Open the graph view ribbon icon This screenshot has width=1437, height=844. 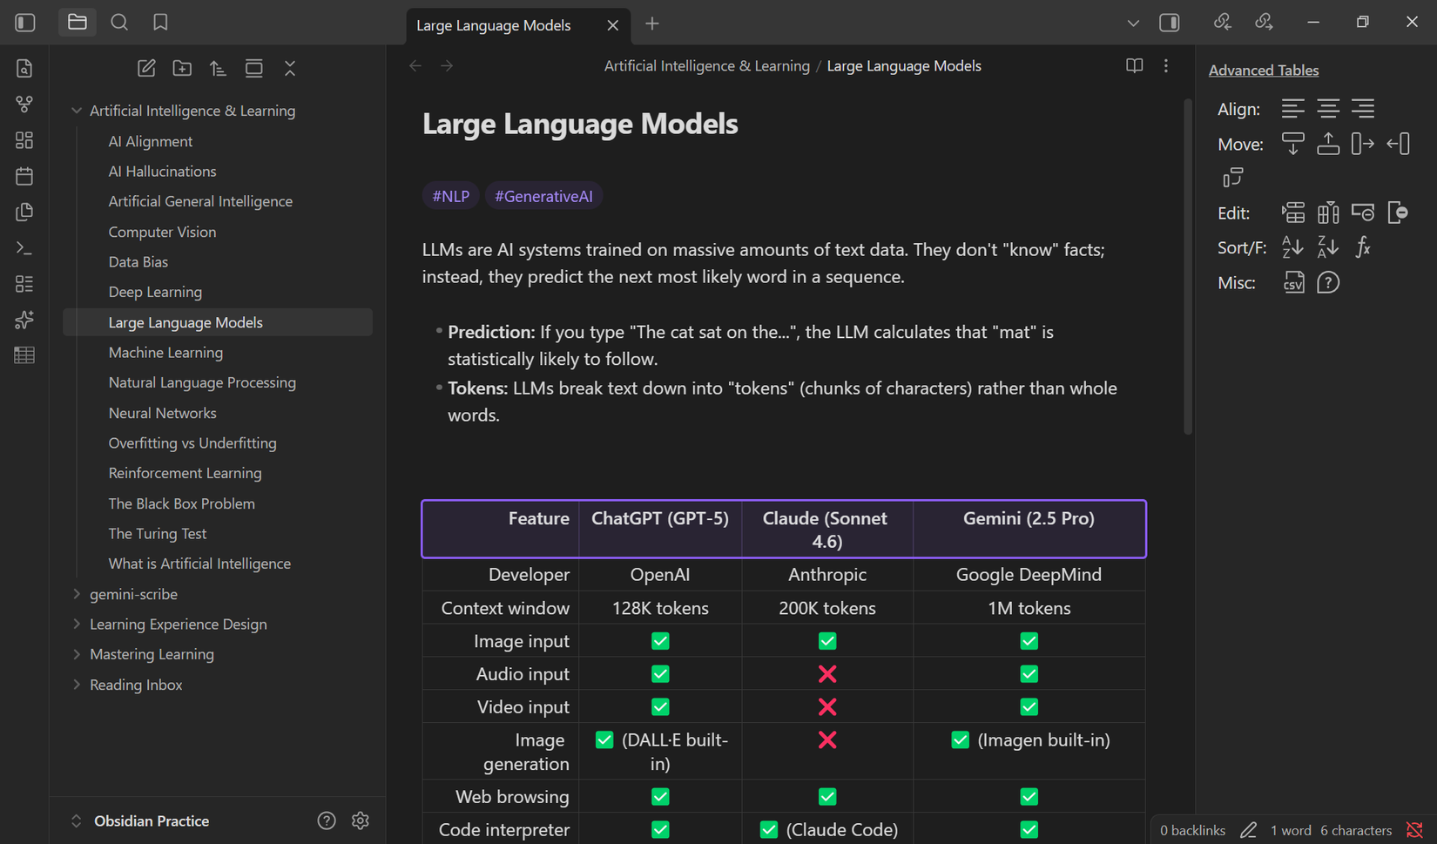point(24,105)
